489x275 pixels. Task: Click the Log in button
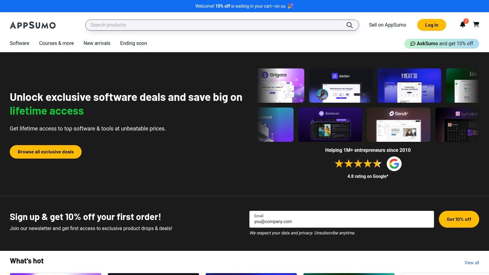(432, 25)
